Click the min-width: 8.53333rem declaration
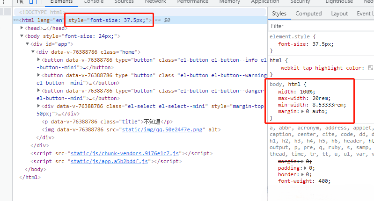 click(312, 105)
